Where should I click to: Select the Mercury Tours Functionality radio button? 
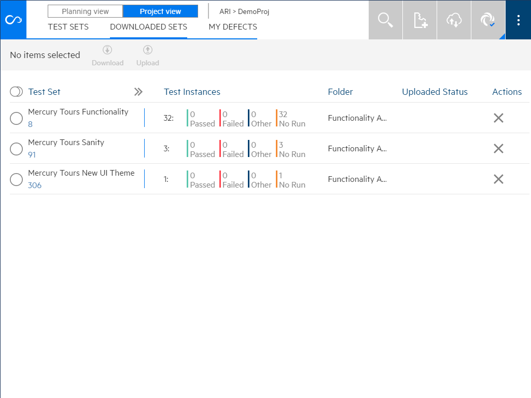(x=17, y=118)
